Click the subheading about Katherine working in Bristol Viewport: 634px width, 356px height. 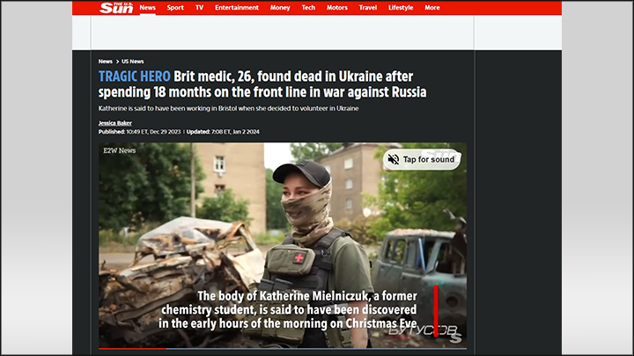tap(228, 108)
